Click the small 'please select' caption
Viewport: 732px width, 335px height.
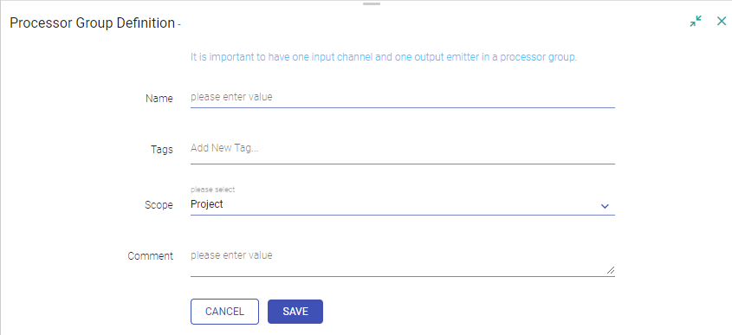(213, 190)
